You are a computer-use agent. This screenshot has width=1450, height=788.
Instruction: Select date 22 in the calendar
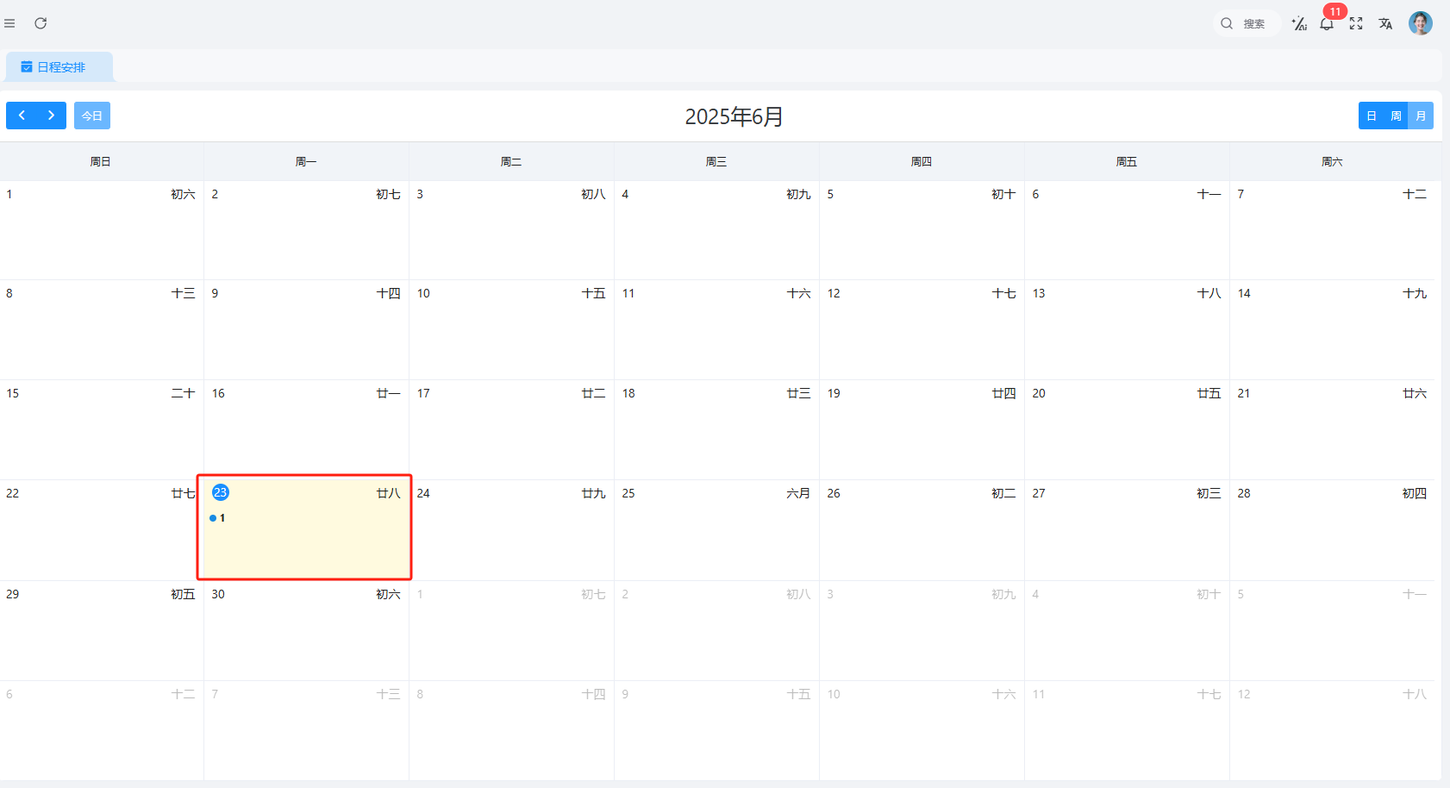point(13,493)
